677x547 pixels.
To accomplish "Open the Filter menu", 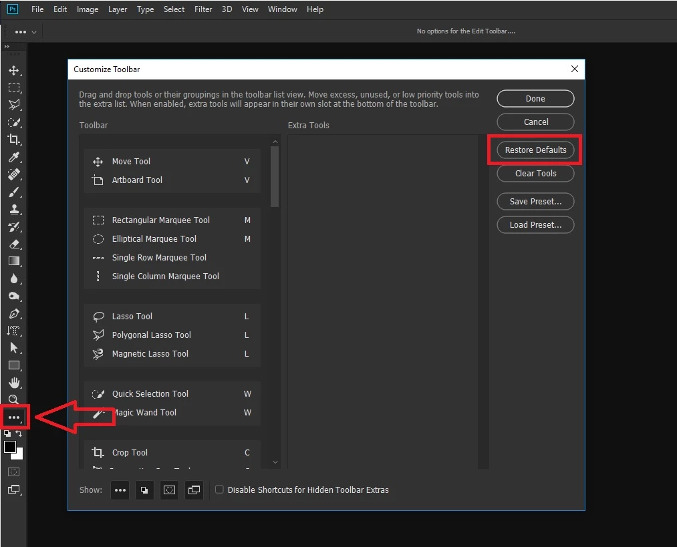I will (203, 9).
